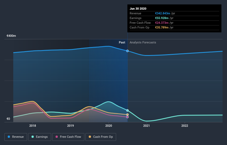
Task: Click the €0 y-axis label
Action: 8,119
